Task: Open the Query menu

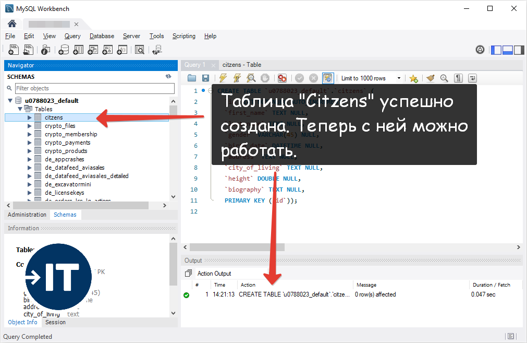Action: point(72,36)
